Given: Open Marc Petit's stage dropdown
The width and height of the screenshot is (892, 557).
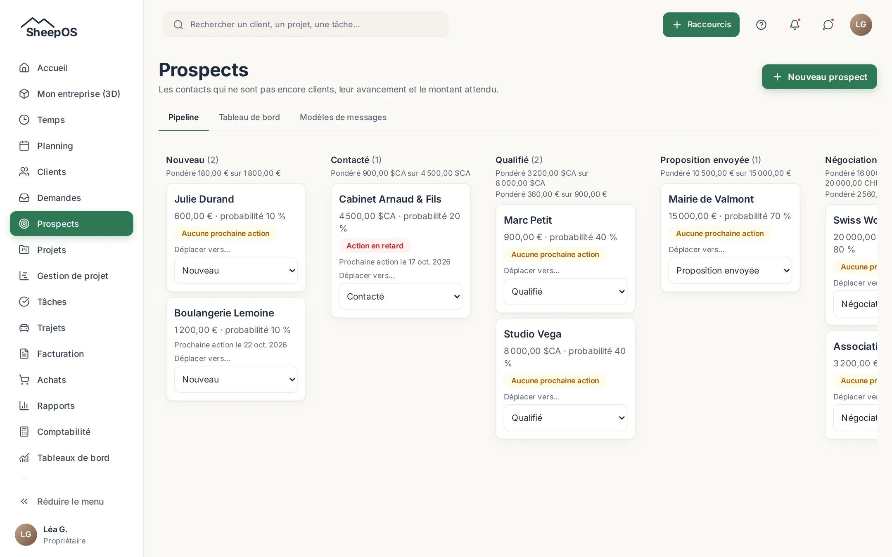Looking at the screenshot, I should coord(565,291).
